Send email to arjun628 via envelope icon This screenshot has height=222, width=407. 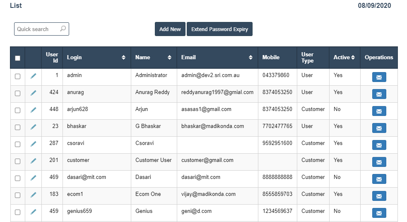click(379, 111)
